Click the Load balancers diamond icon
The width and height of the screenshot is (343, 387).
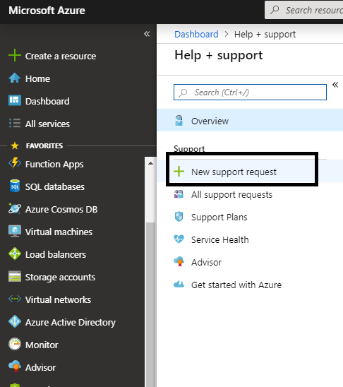15,254
